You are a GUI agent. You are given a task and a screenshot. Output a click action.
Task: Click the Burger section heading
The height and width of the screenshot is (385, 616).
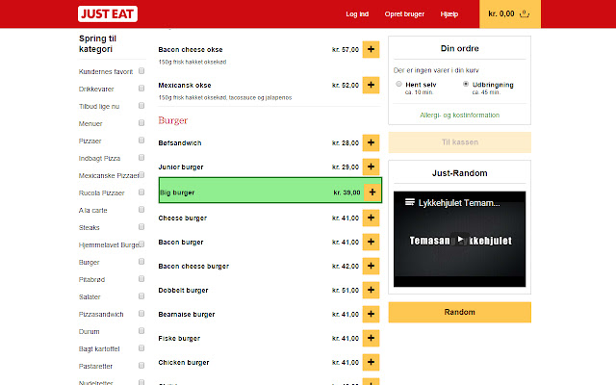click(173, 120)
